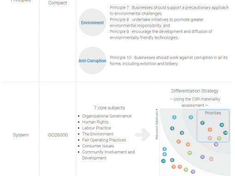Click the Anti-Corruption circle badge
Image resolution: width=235 pixels, height=176 pixels.
click(x=92, y=60)
